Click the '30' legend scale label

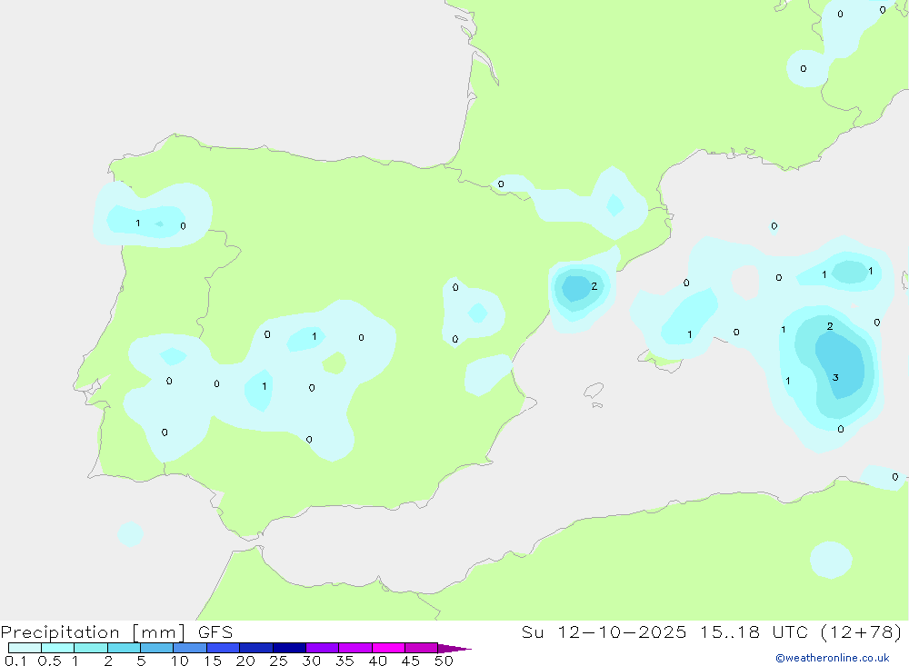312,661
